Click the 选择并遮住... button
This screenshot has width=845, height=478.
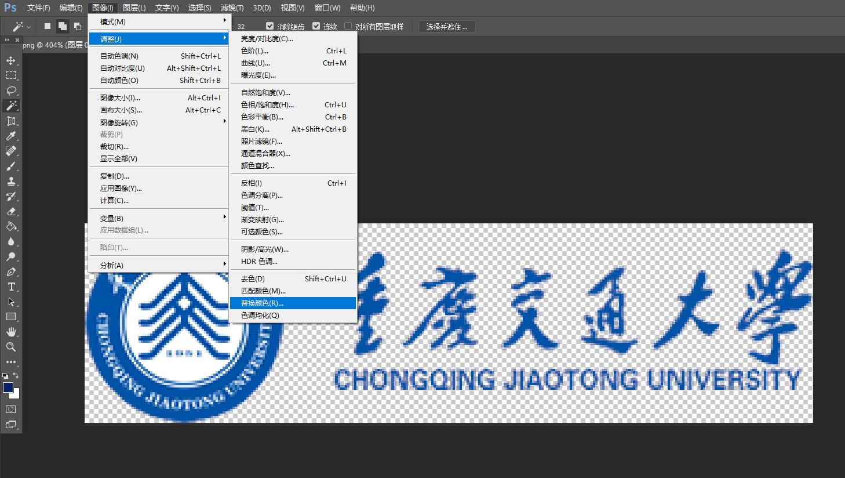pyautogui.click(x=447, y=27)
